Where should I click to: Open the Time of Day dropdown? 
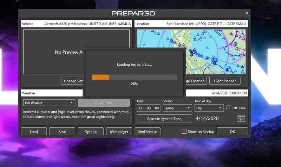tap(209, 108)
